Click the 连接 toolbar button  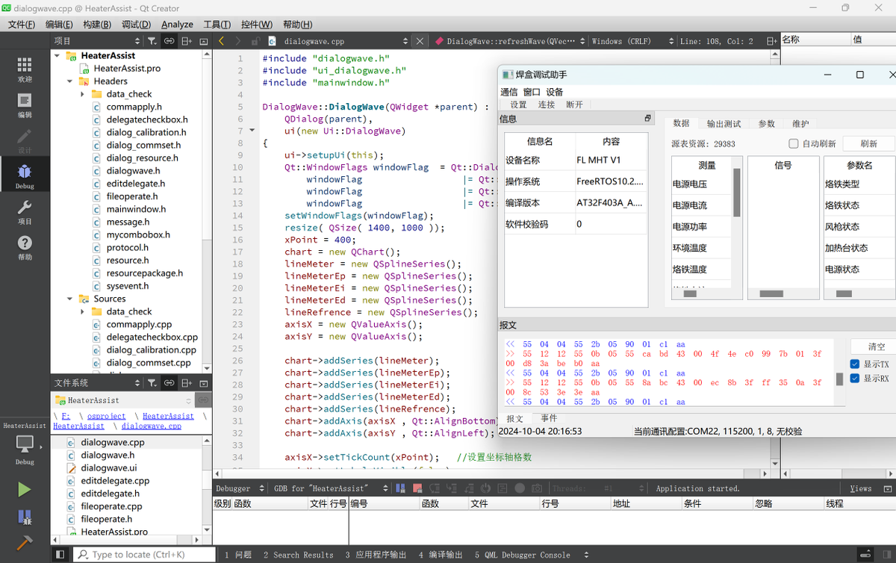coord(547,105)
